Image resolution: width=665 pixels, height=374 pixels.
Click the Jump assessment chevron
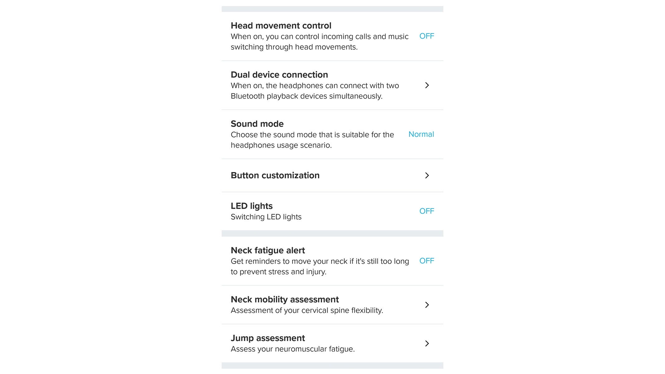[427, 343]
